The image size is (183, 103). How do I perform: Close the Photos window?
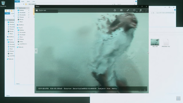(x=146, y=6)
